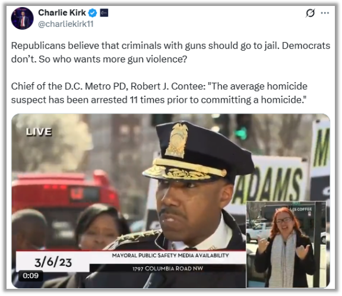Click the Mayoral Public Safety Media Availability caption
This screenshot has width=342, height=296.
coord(170,256)
